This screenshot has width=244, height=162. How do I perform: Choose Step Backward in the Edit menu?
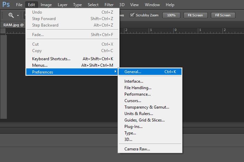click(x=72, y=25)
